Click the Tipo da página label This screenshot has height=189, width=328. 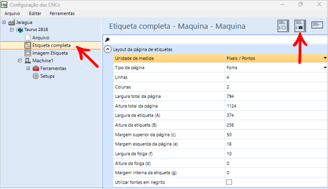pyautogui.click(x=130, y=68)
